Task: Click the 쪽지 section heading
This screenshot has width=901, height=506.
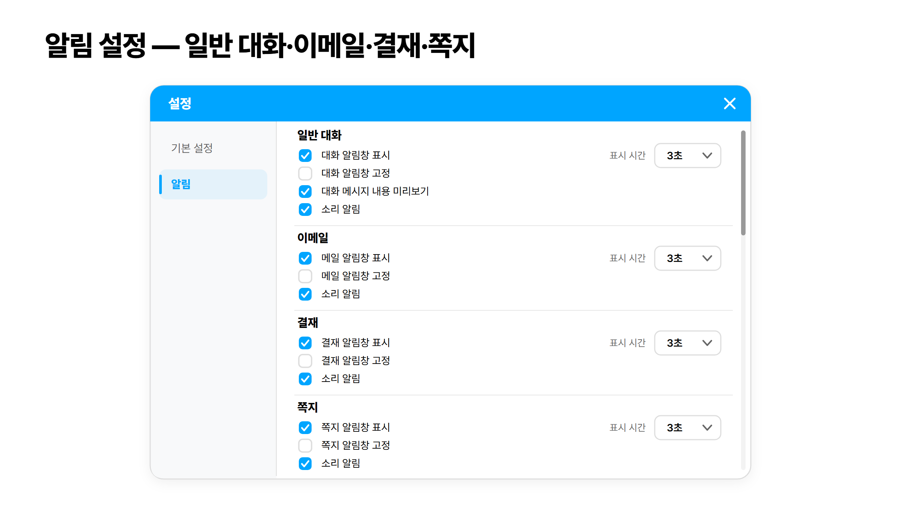Action: coord(307,407)
